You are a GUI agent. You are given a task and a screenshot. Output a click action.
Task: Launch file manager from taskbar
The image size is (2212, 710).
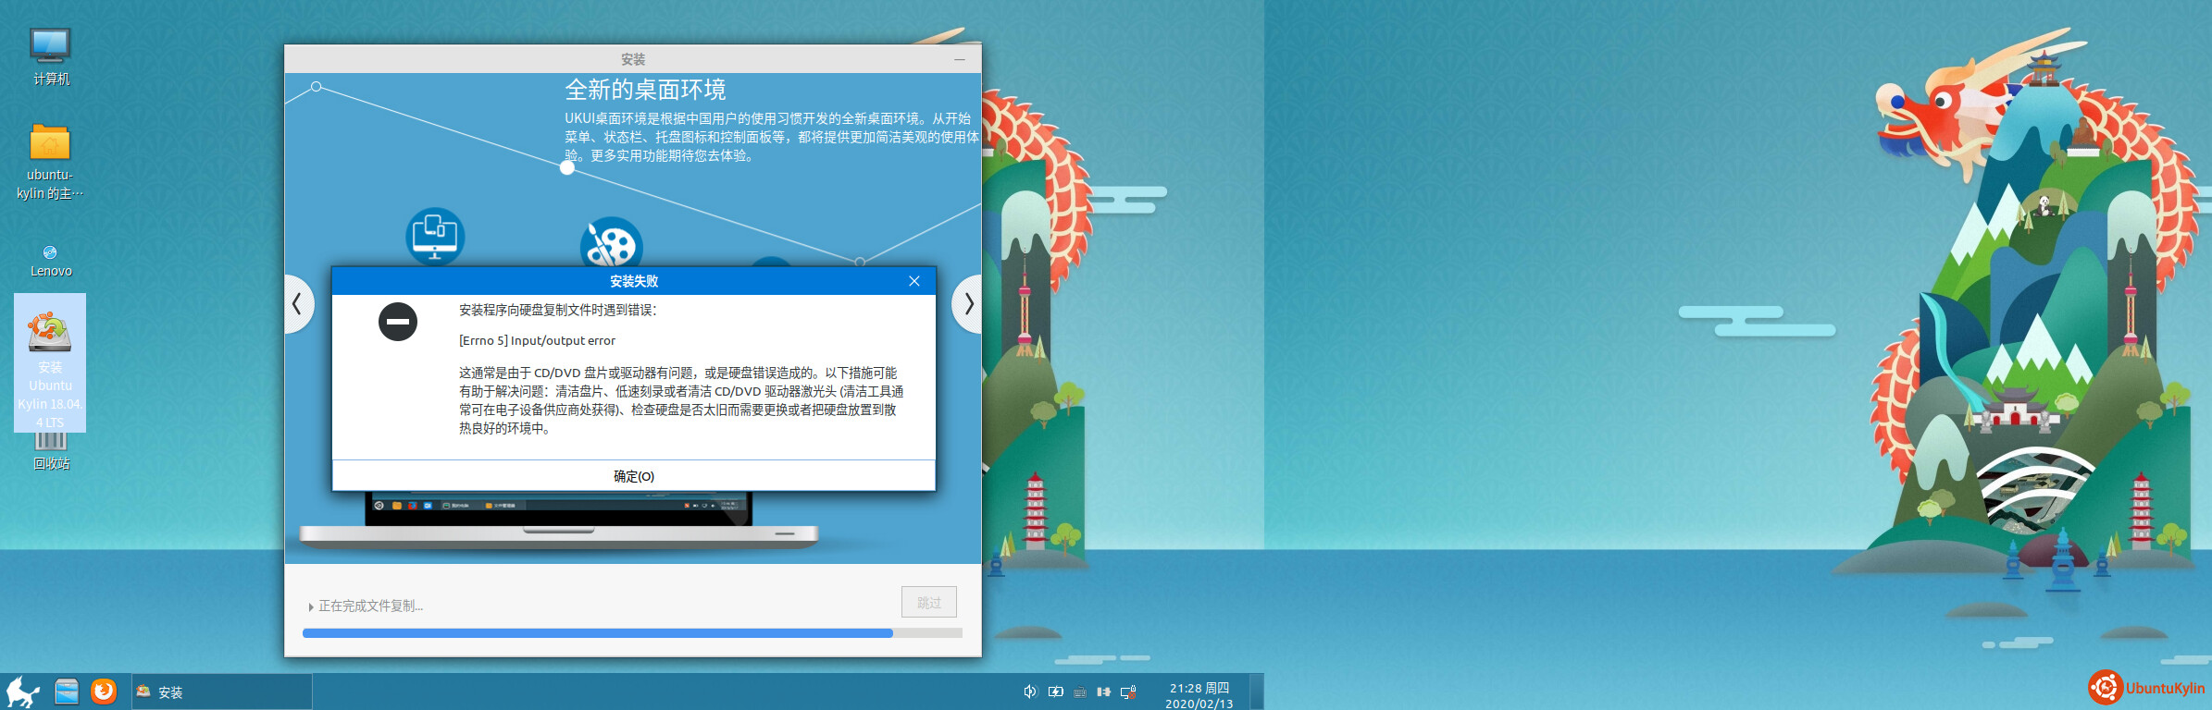point(67,692)
